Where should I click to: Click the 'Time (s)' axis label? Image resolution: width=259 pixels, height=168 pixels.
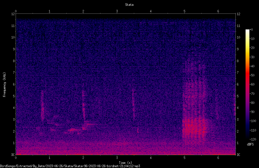(x=125, y=163)
